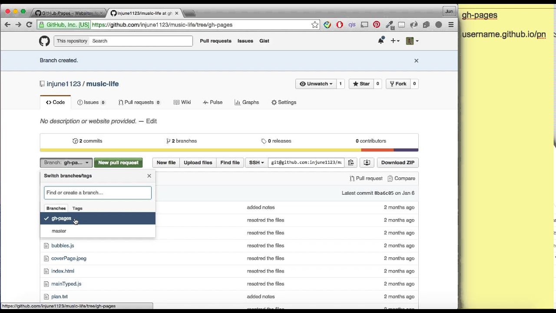Screen dimensions: 556x313
Task: Click the New file button
Action: [x=166, y=163]
